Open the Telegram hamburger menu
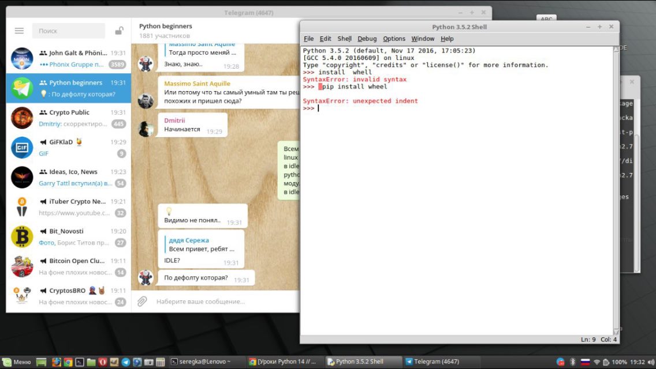 (x=19, y=31)
